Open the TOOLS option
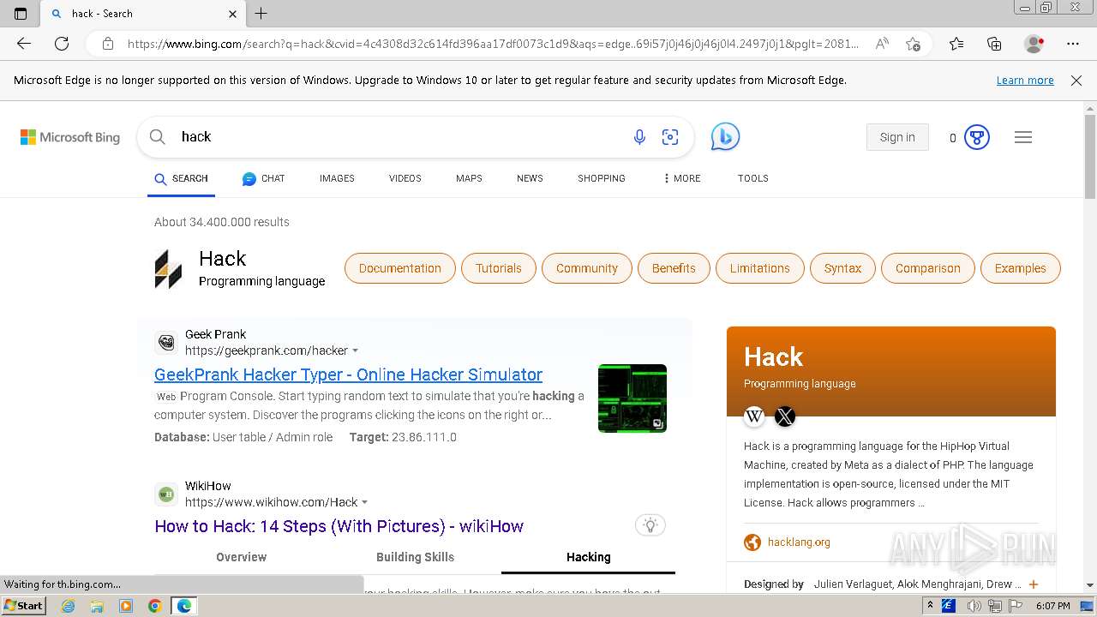 point(753,178)
